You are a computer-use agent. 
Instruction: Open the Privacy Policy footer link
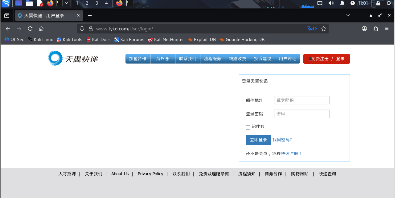point(150,174)
